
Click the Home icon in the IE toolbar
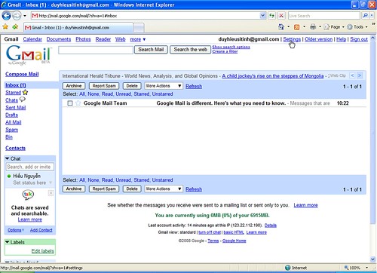point(281,26)
